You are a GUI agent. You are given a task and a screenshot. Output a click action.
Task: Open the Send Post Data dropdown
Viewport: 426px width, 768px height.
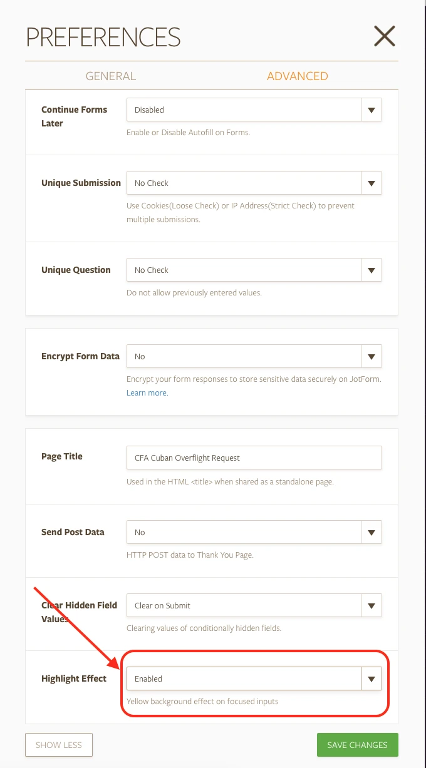pyautogui.click(x=244, y=532)
